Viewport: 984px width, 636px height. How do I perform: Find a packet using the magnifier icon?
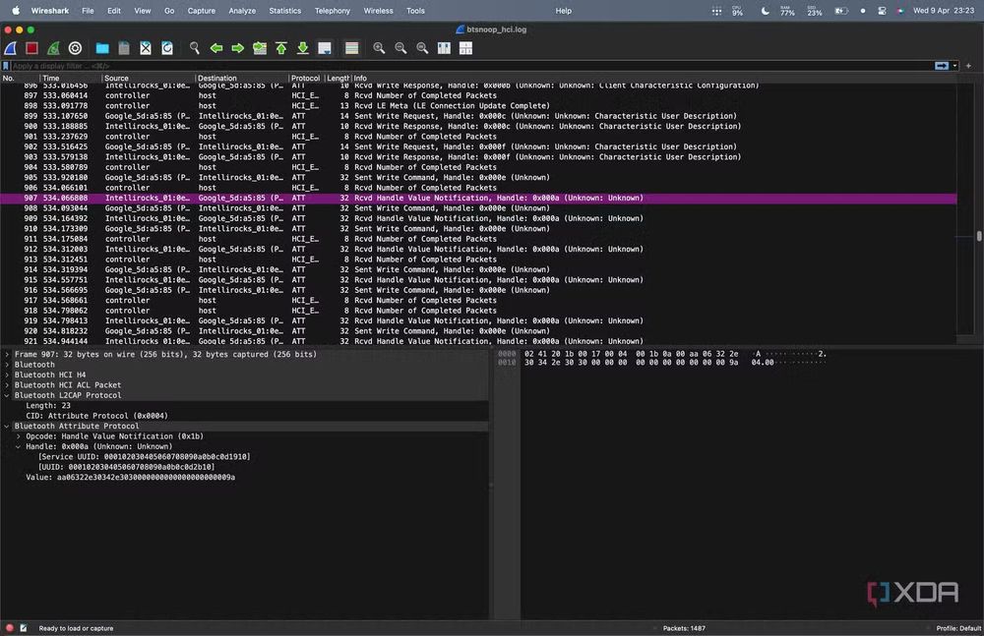coord(195,48)
